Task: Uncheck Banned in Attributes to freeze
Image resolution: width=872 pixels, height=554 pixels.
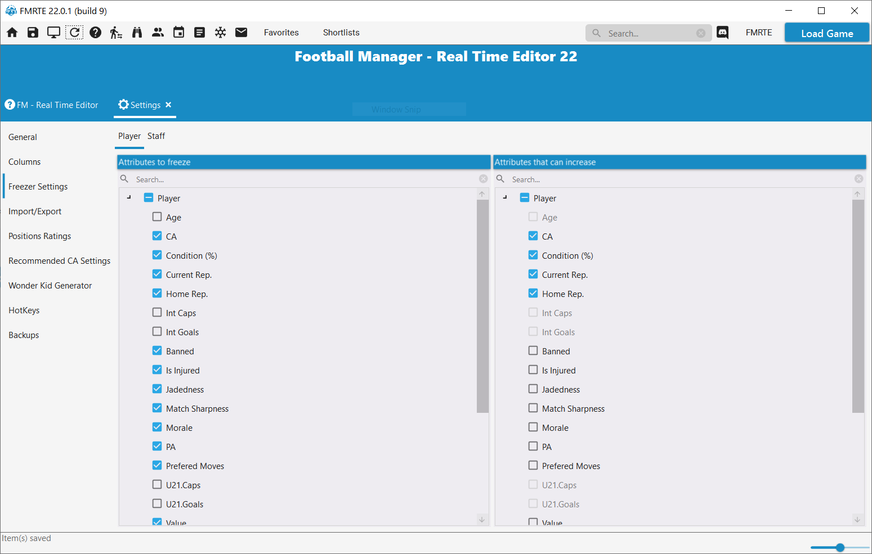Action: click(x=157, y=350)
